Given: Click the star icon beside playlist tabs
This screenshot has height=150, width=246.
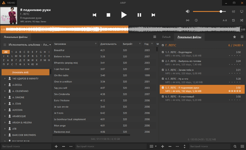Looking at the screenshot, I should [x=234, y=37].
